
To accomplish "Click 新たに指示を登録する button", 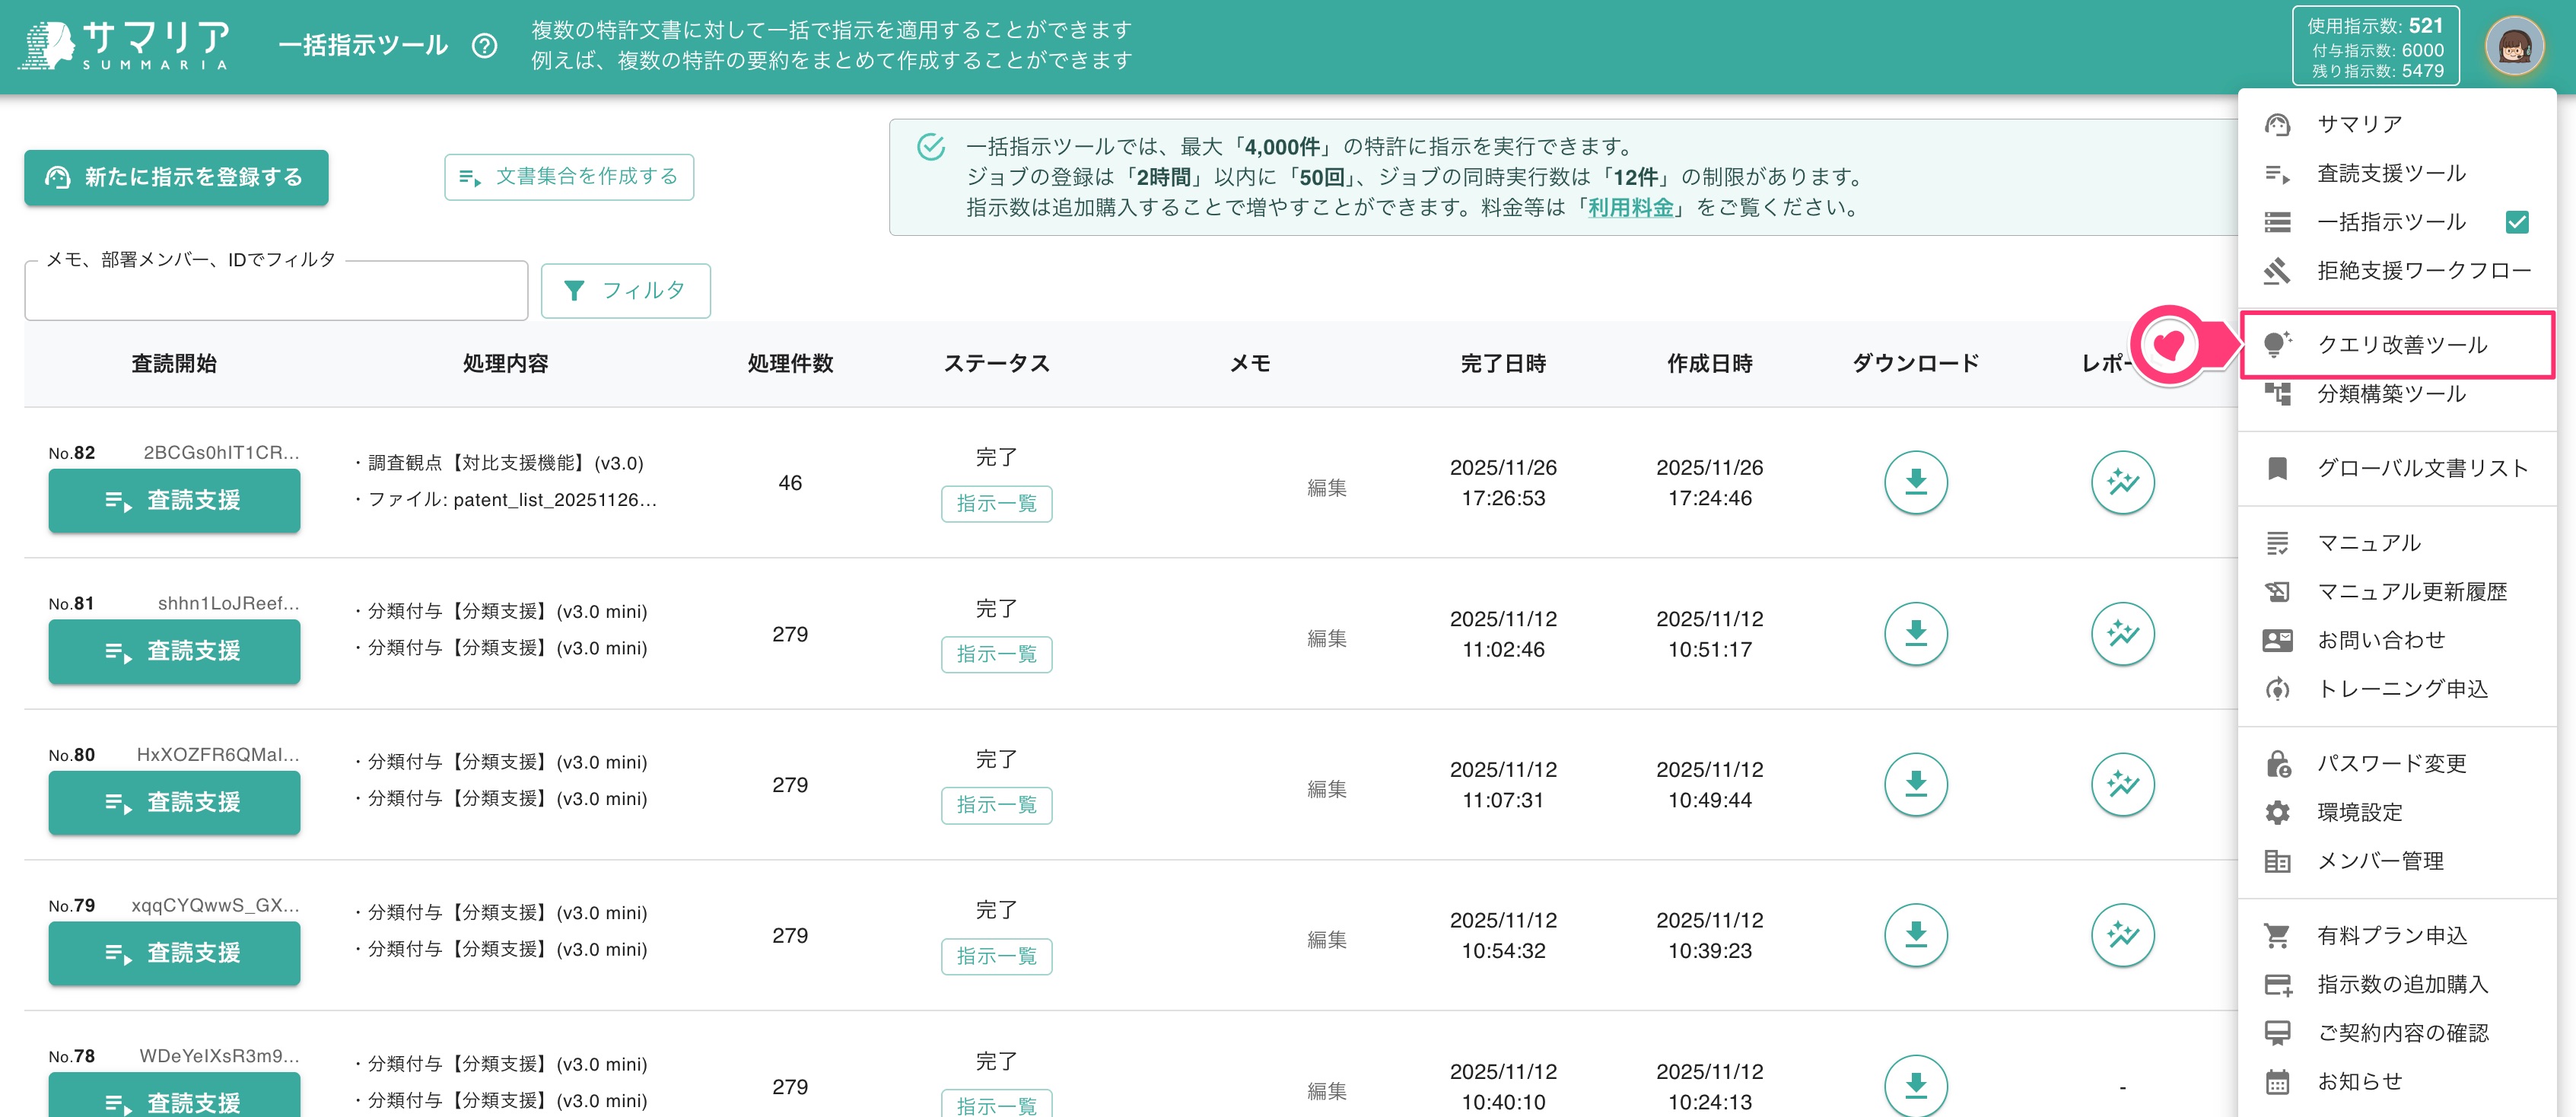I will click(176, 178).
